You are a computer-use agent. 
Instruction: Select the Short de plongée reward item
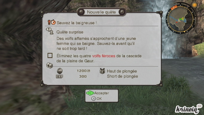pyautogui.click(x=122, y=76)
